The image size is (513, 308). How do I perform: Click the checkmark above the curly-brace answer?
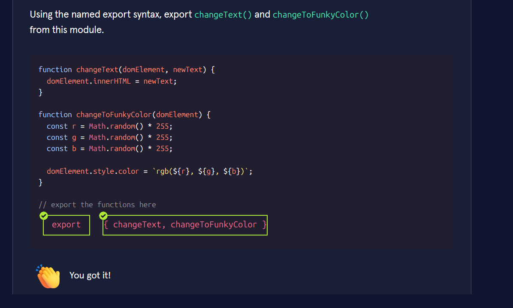point(103,215)
